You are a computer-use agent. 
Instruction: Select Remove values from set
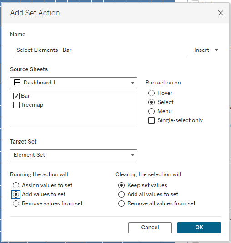tap(16, 203)
